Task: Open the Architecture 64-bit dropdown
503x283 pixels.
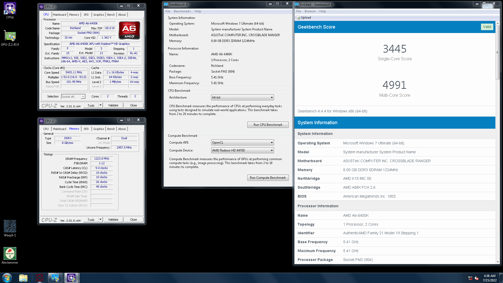Action: tap(242, 97)
